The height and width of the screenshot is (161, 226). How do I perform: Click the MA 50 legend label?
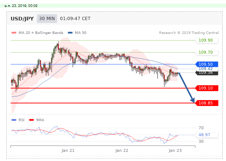(80, 32)
